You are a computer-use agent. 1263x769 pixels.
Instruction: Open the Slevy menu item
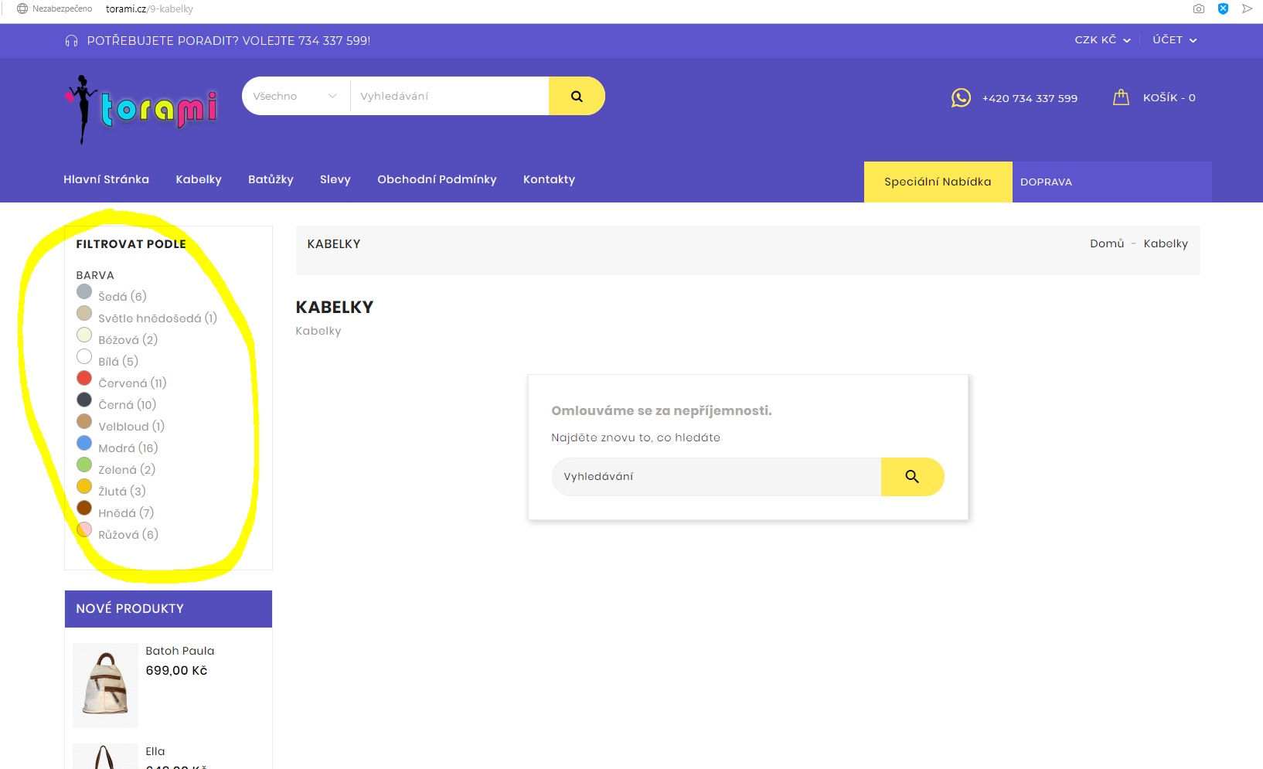coord(335,179)
